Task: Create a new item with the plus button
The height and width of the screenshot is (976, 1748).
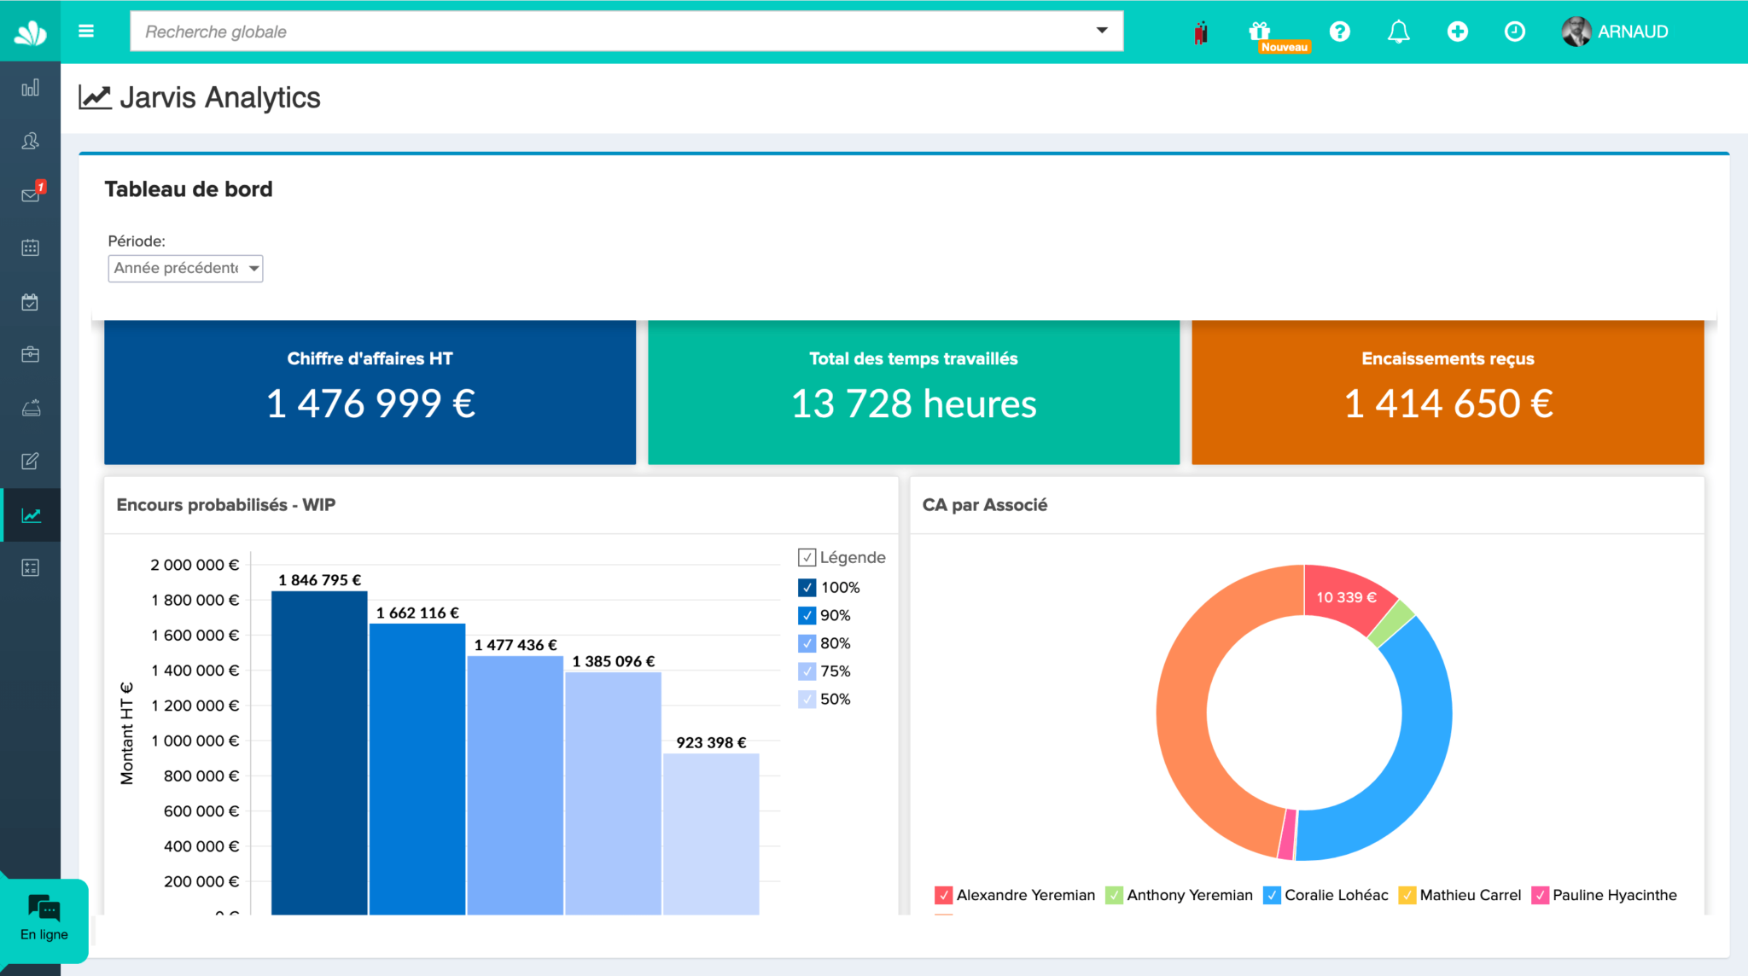Action: [1458, 31]
